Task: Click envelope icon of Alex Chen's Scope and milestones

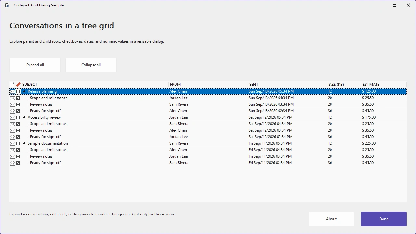Action: pyautogui.click(x=12, y=150)
